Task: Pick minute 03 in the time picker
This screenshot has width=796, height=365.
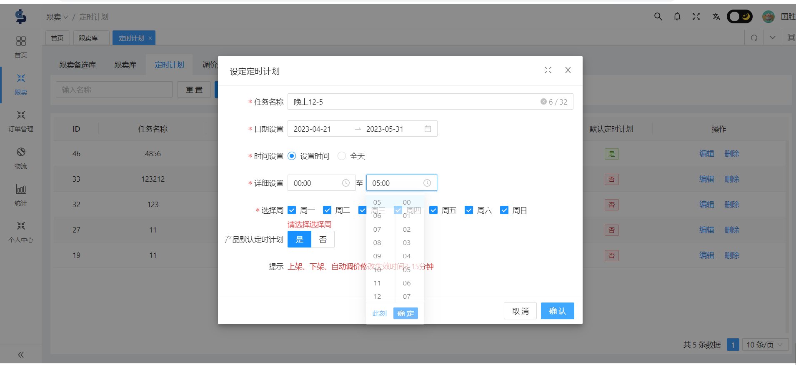Action: [x=407, y=242]
